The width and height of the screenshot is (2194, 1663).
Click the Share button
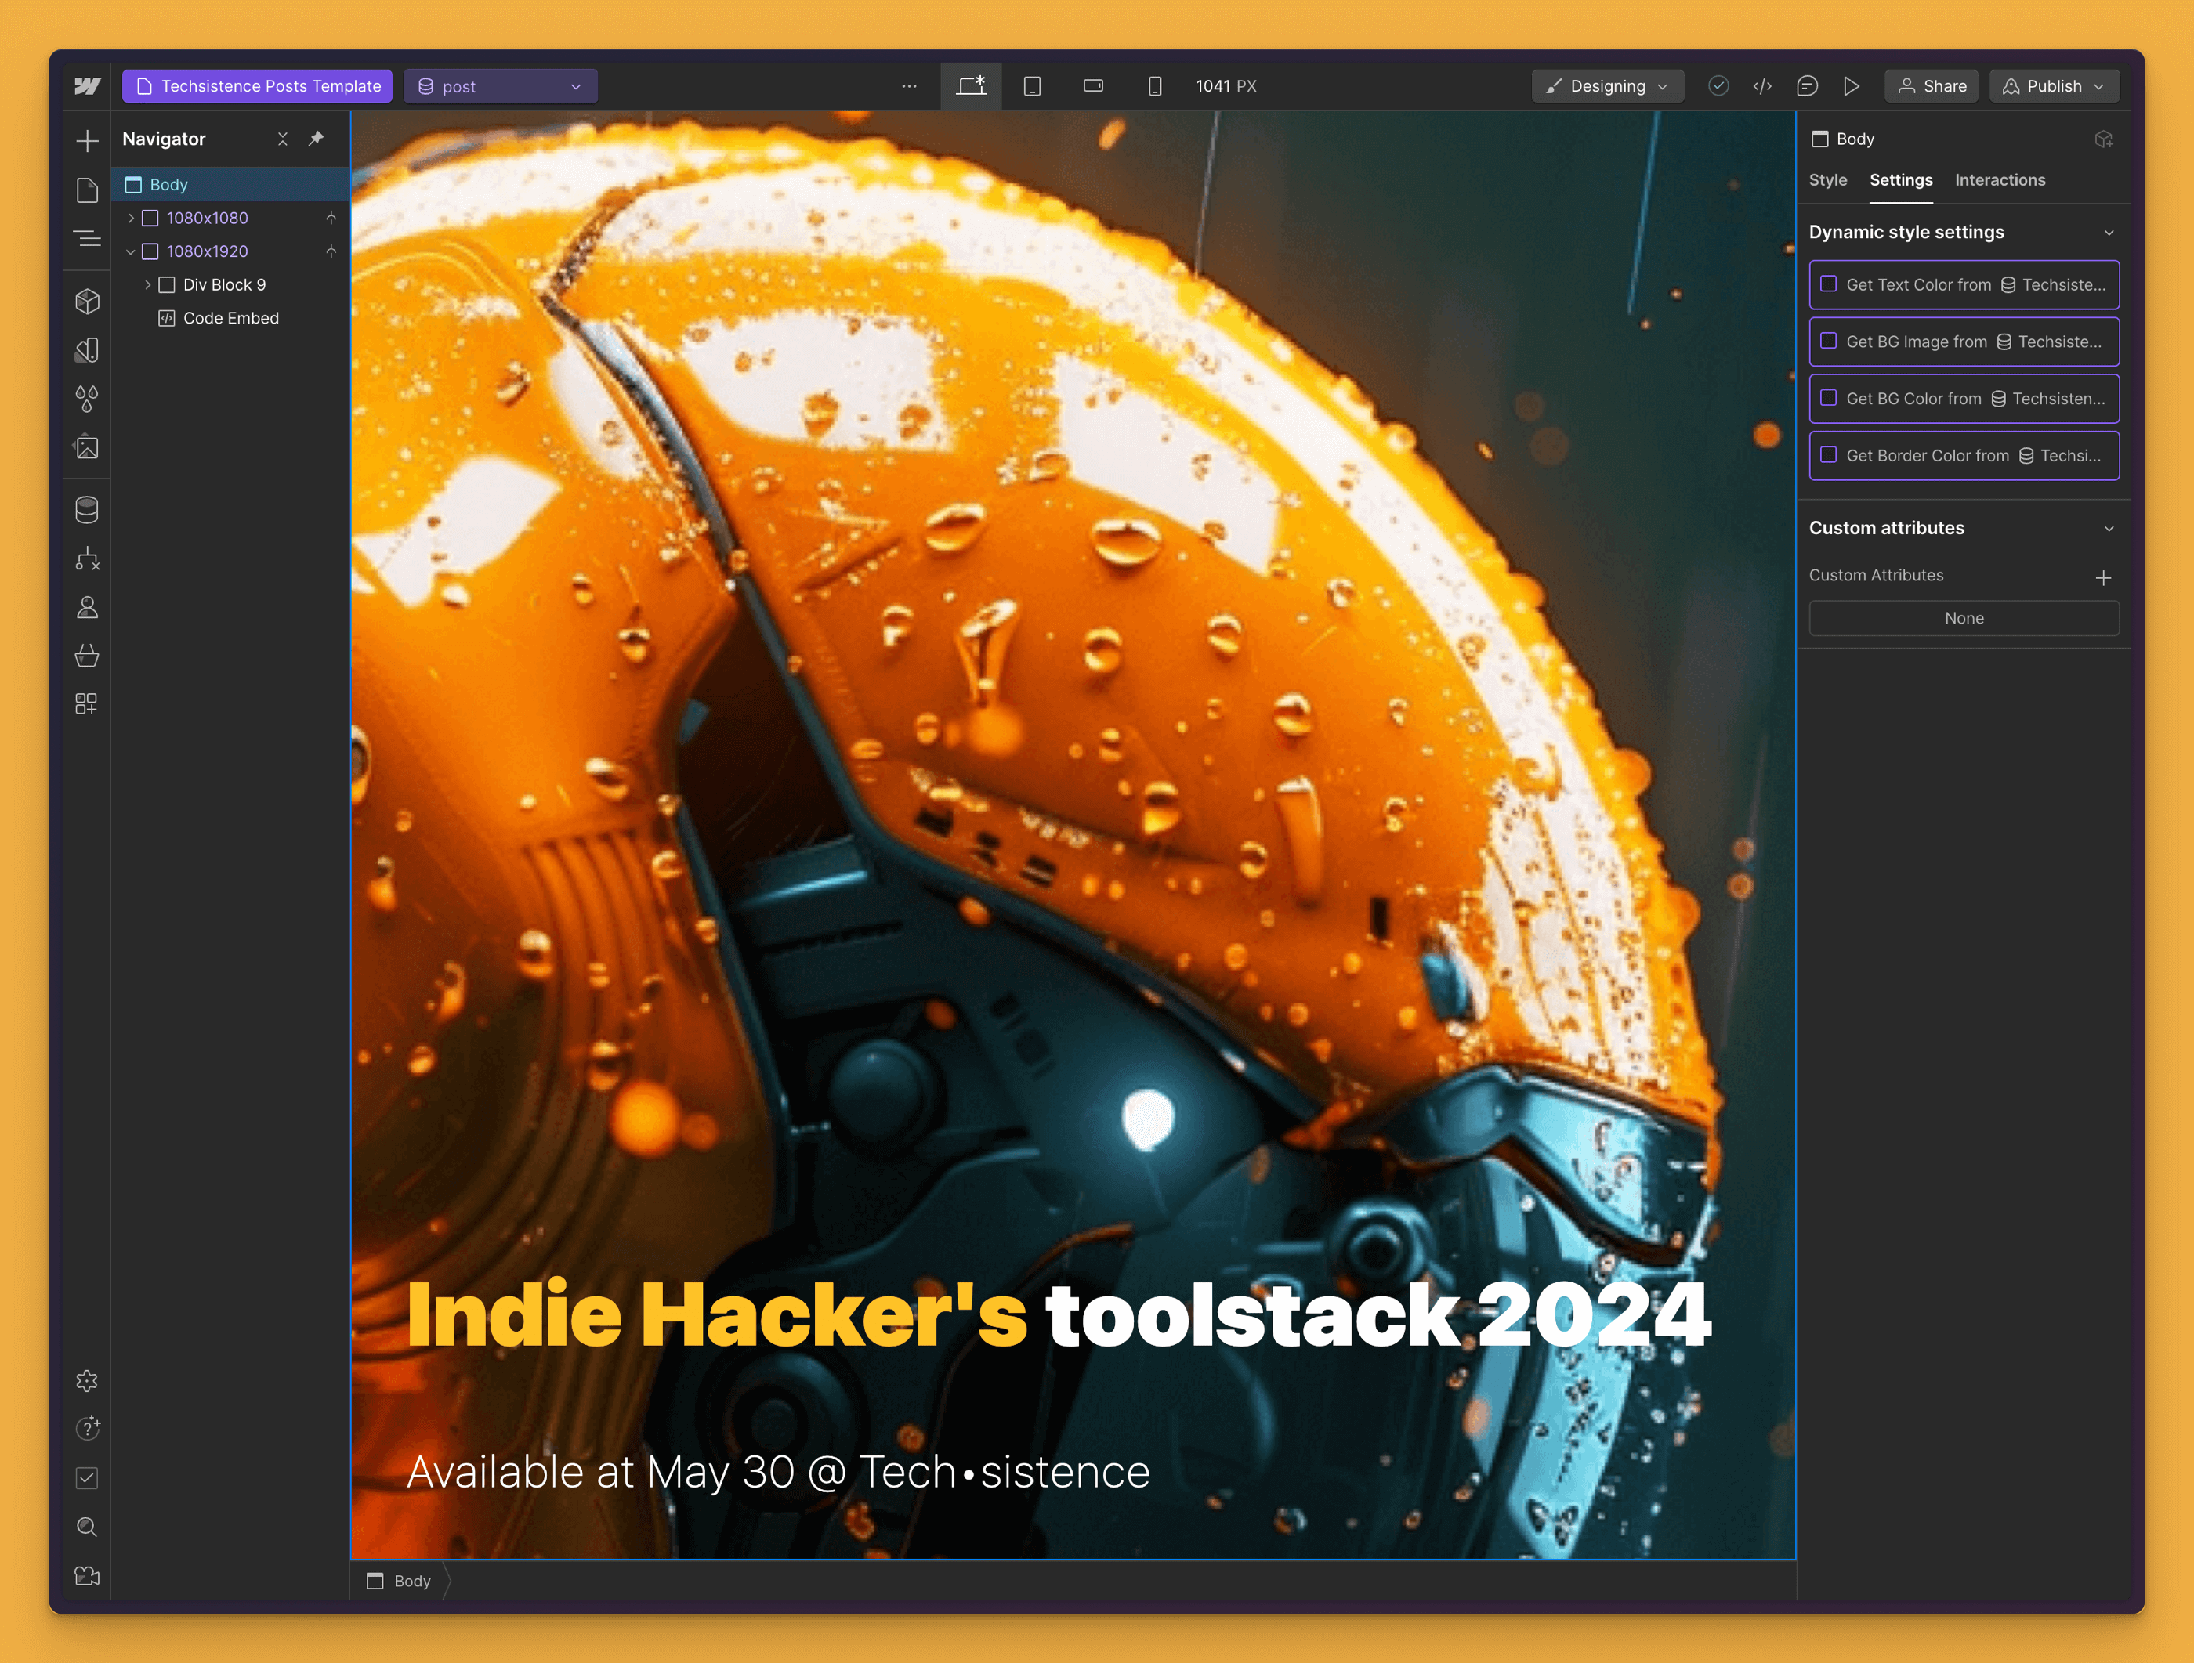[x=1932, y=86]
